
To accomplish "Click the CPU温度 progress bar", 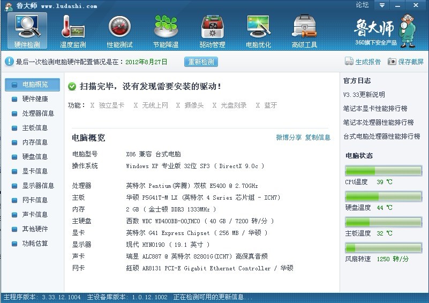I will pyautogui.click(x=383, y=171).
